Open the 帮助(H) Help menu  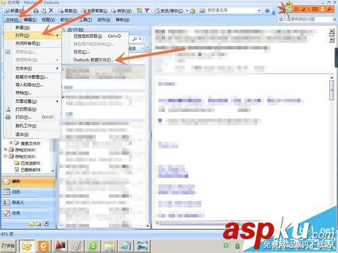(122, 20)
